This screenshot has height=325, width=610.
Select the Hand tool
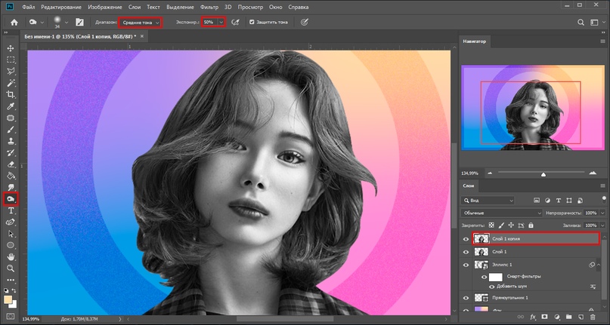[11, 256]
